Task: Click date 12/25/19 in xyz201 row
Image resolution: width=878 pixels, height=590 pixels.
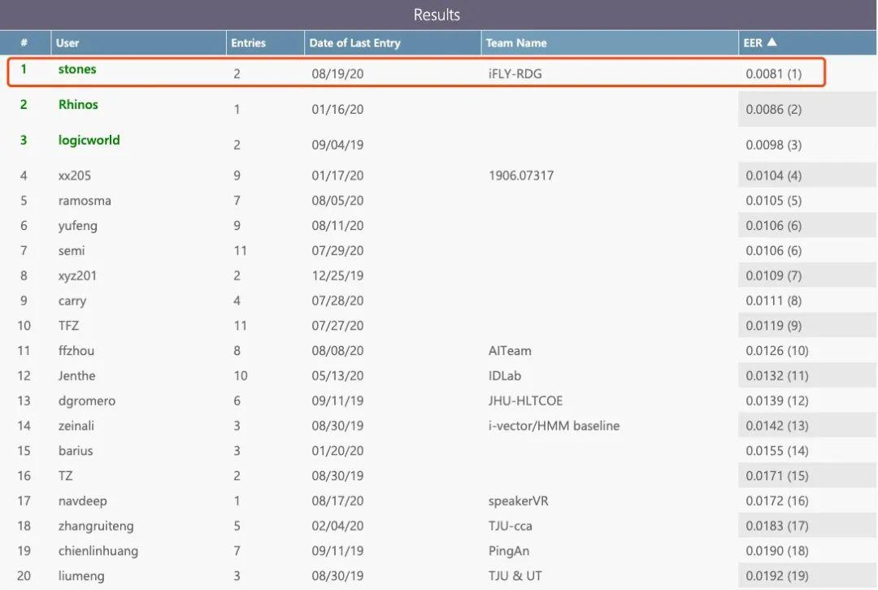Action: click(x=337, y=276)
